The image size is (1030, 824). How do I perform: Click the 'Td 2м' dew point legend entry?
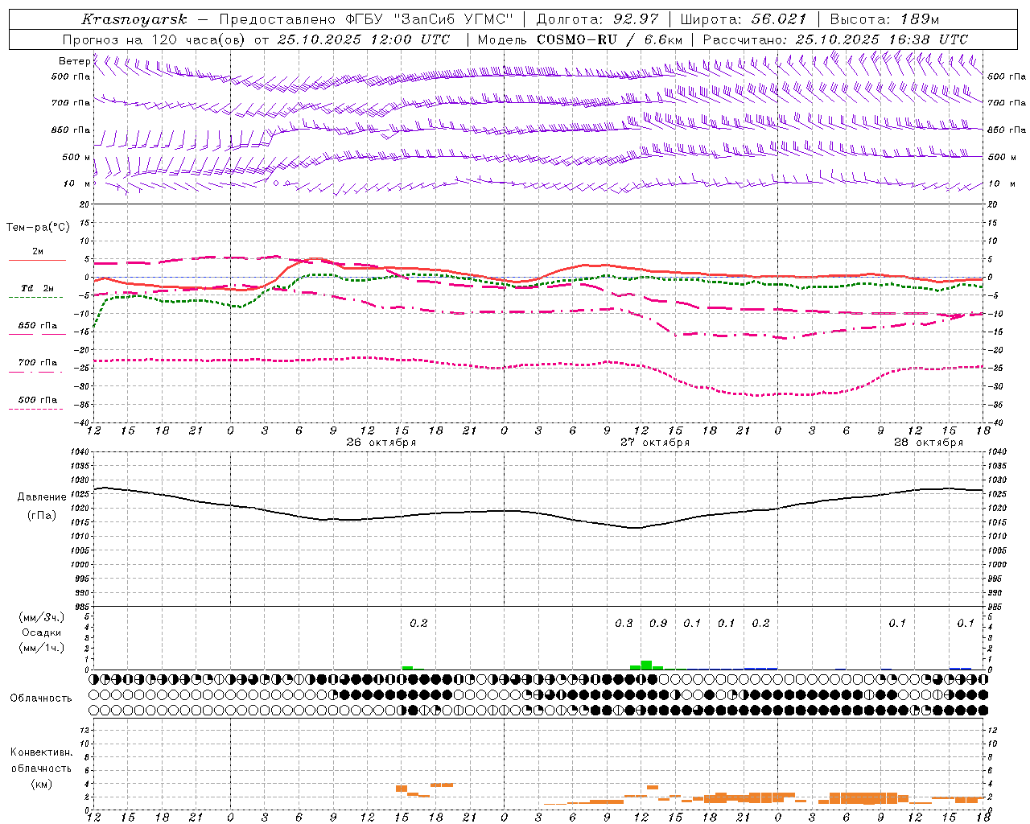(38, 288)
